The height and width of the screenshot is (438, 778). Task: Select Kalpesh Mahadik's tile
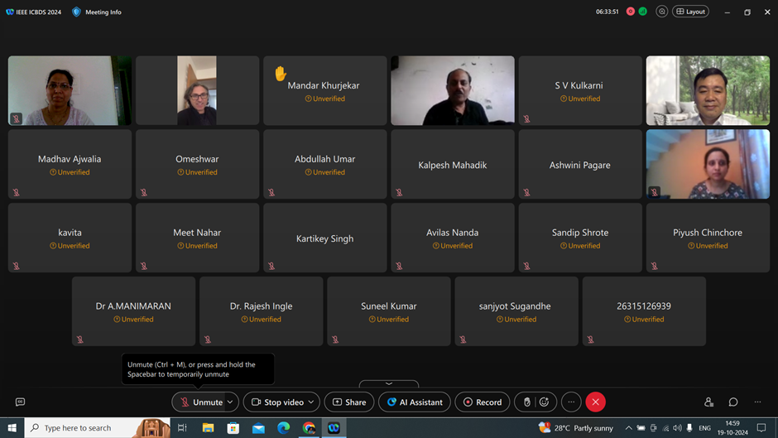[453, 164]
